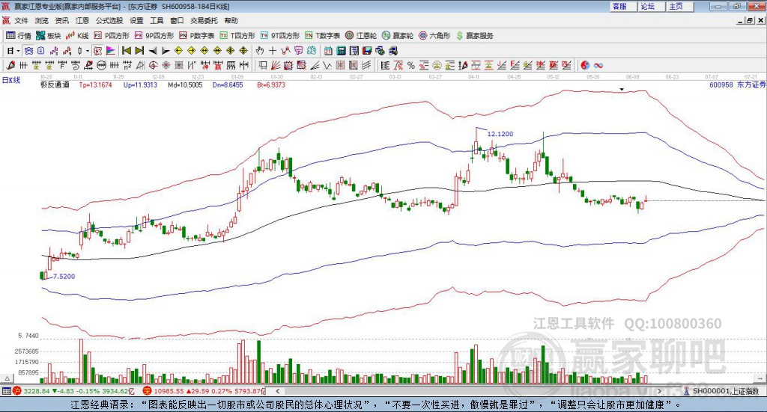The width and height of the screenshot is (767, 412).
Task: Jump to last bar with skip-to-end arrow
Action: [x=139, y=51]
